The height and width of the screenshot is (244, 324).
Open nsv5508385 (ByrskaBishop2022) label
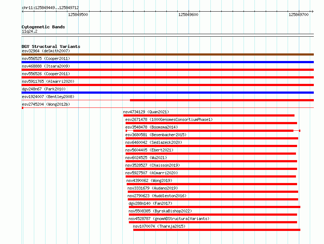point(160,211)
